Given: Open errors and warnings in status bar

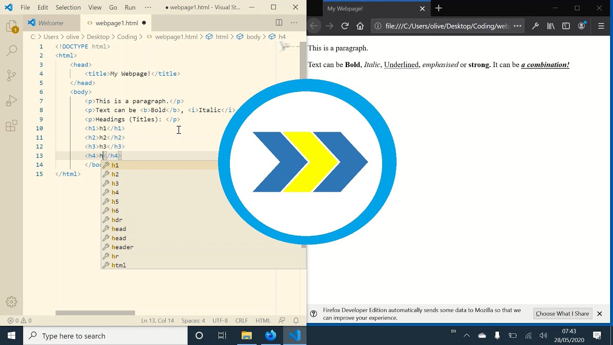Looking at the screenshot, I should (x=20, y=321).
